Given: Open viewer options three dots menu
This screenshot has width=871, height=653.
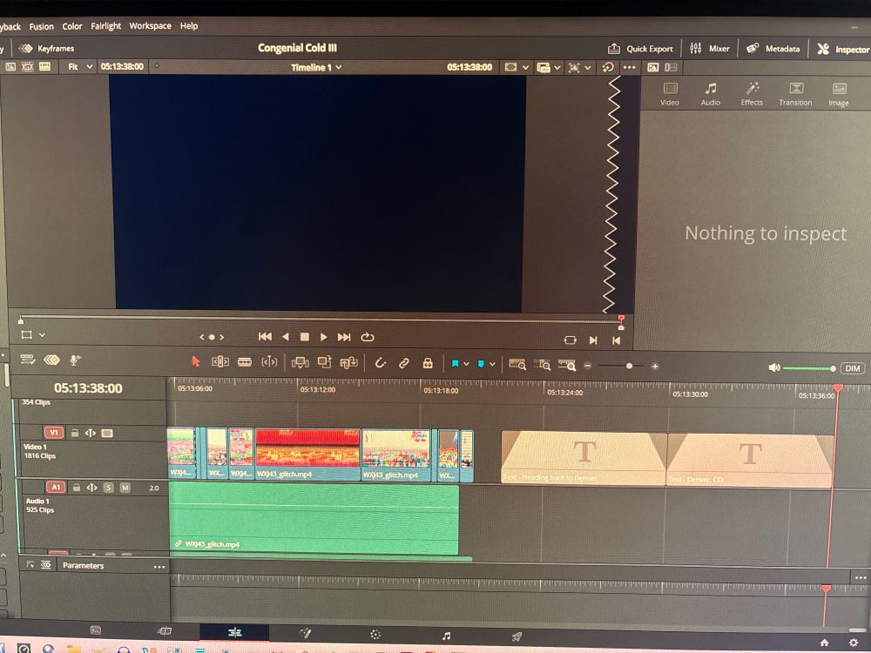Looking at the screenshot, I should [x=630, y=67].
